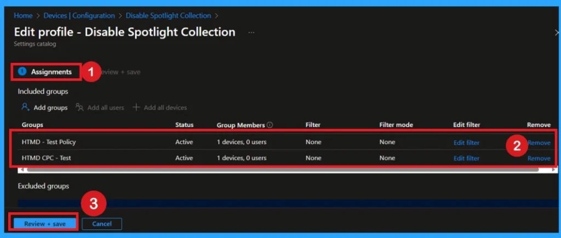
Task: Go to Home breadcrumb
Action: point(23,16)
